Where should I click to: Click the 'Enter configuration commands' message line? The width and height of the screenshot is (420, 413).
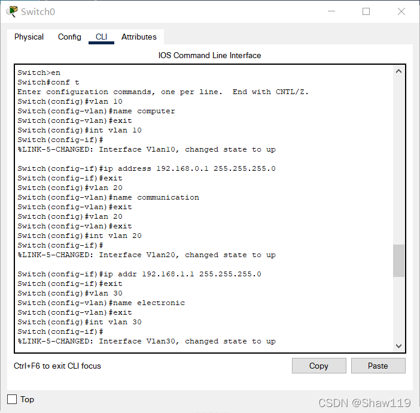click(163, 92)
